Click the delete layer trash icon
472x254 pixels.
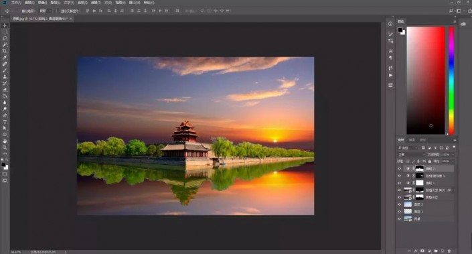click(449, 251)
